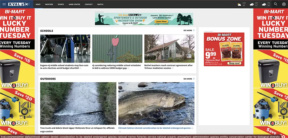Open the Chinook salmon photo thumbnail

(x=156, y=103)
